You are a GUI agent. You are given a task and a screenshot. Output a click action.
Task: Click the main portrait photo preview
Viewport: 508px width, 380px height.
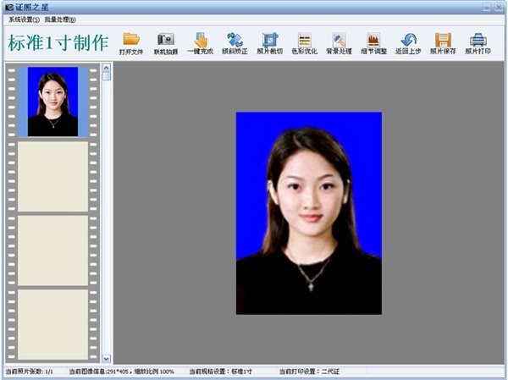(x=308, y=213)
